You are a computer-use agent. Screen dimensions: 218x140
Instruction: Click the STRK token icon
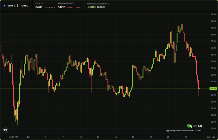(x=4, y=6)
